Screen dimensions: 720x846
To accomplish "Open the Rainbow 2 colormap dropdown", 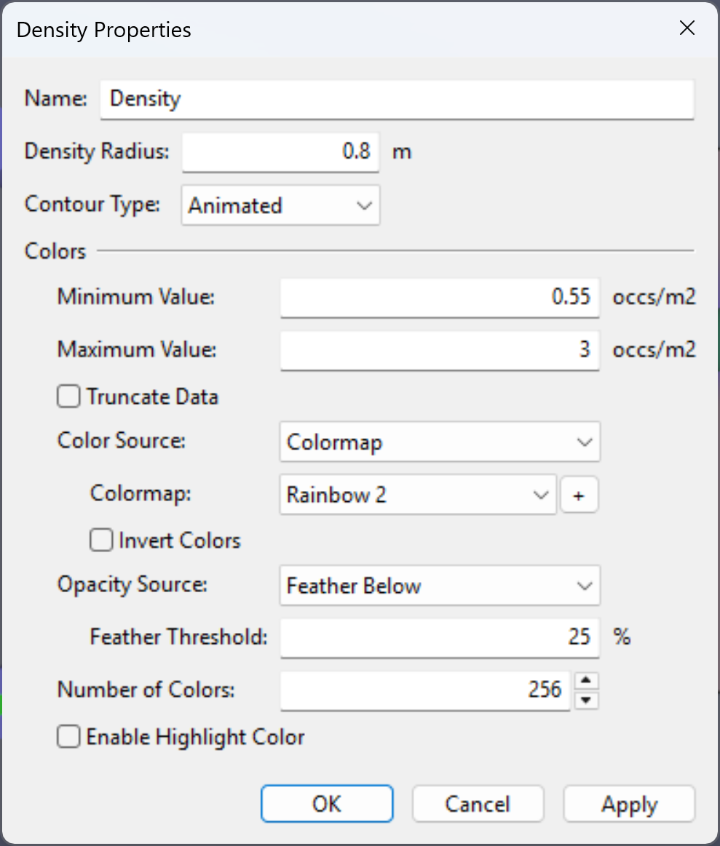I will (418, 495).
